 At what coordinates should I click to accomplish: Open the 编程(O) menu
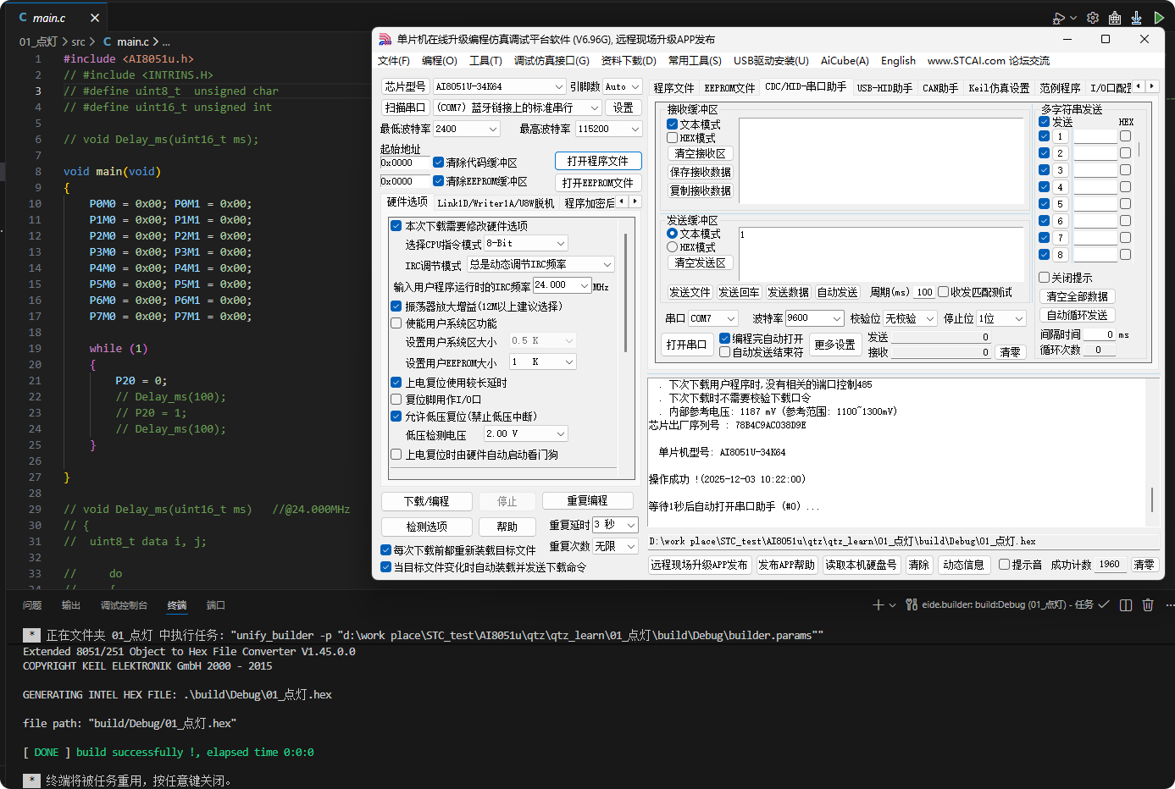439,61
